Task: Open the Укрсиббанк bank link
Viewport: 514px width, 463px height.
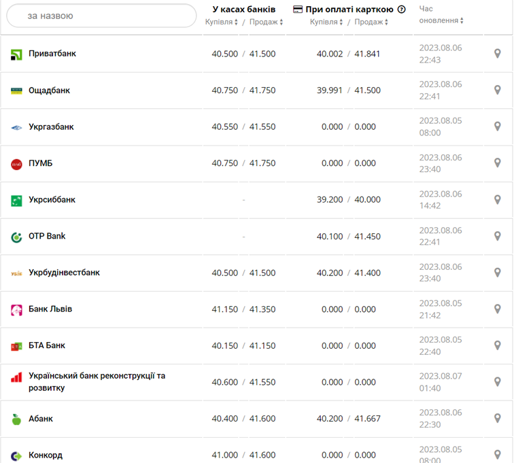Action: click(x=52, y=200)
